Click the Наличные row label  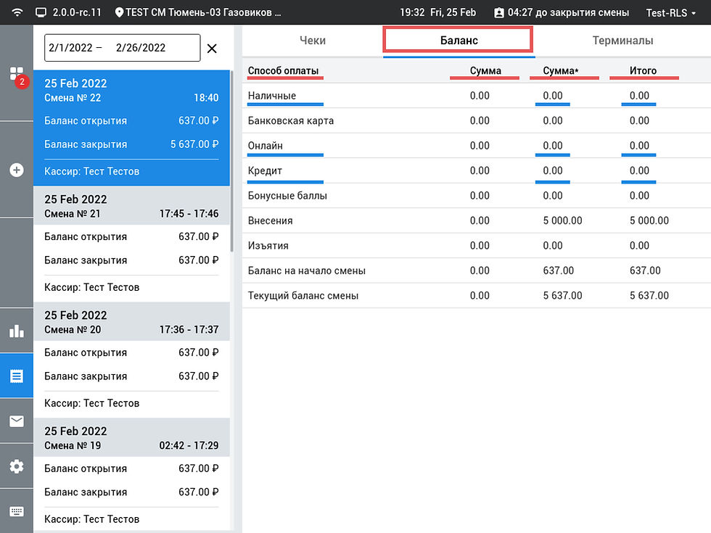(x=271, y=96)
